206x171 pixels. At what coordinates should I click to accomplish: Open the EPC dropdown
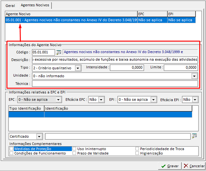point(58,100)
